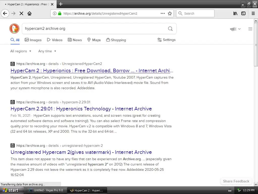Click the Share Feedback button
Screen dimensions: 258x194
pos(236,181)
